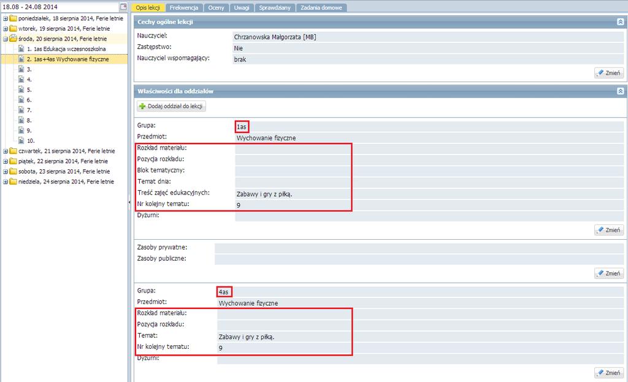Click Przedmiot value Wychowanie fizyczne for 4as
Screen dimensions: 628x382
click(248, 304)
